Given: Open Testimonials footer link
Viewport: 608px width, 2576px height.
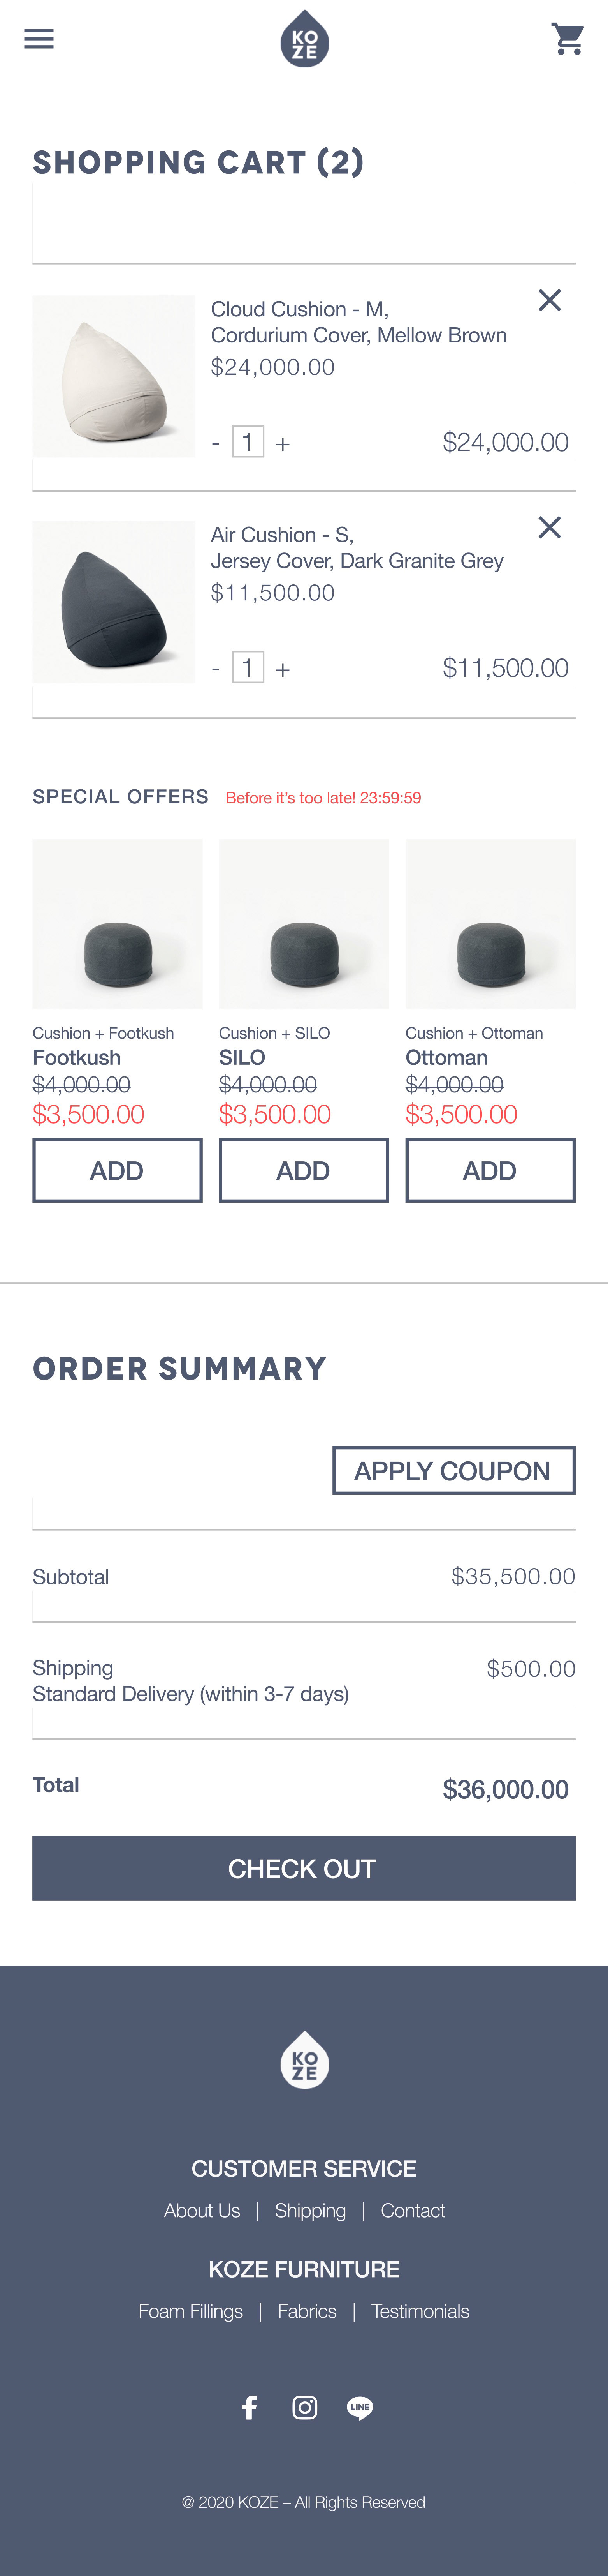Looking at the screenshot, I should point(420,2311).
